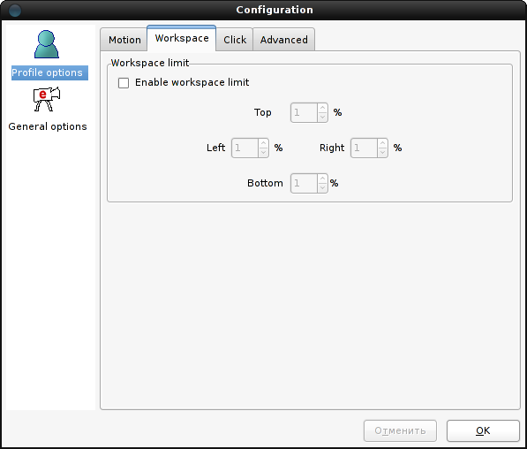Click the Enable workspace limit label text

(192, 82)
